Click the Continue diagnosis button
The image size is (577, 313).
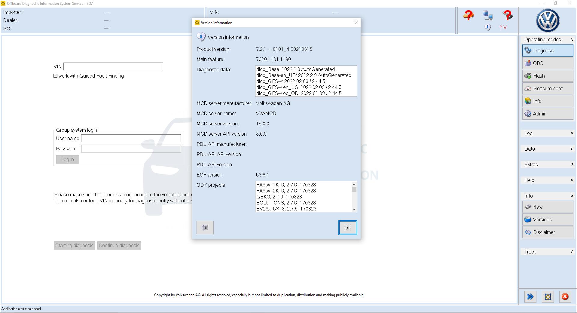(x=119, y=245)
